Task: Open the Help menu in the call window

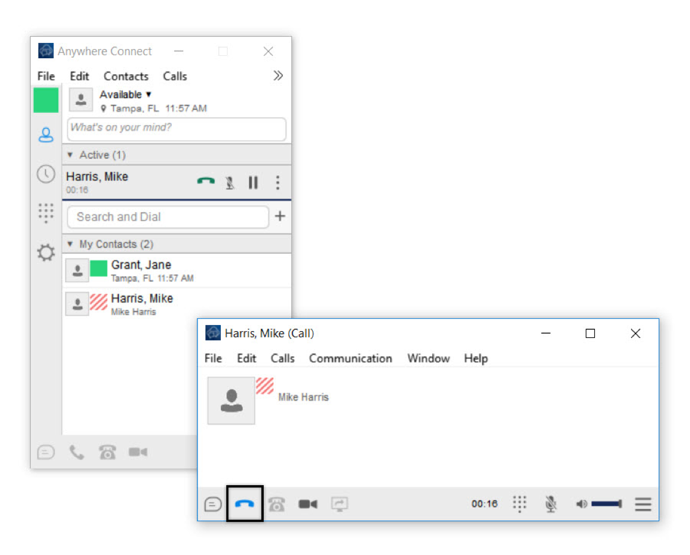Action: (476, 358)
